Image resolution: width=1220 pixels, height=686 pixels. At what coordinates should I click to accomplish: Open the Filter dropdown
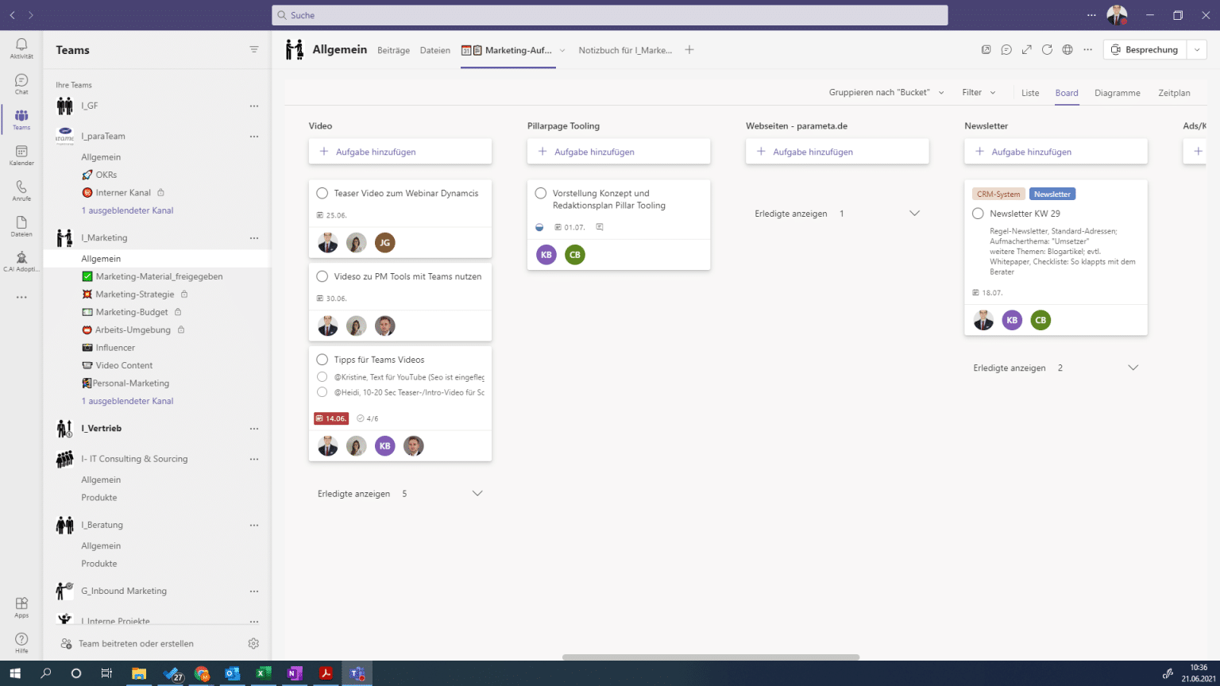[979, 92]
